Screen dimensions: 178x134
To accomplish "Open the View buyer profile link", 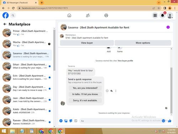I will pos(125,61).
